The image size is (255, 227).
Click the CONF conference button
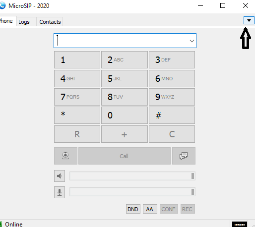[x=169, y=209]
